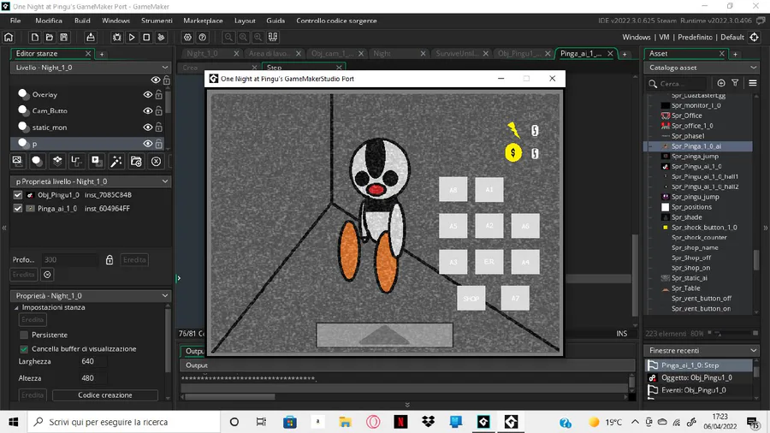The image size is (770, 433).
Task: Untick Pinga_ai_1_0 instance checkbox
Action: [x=18, y=208]
